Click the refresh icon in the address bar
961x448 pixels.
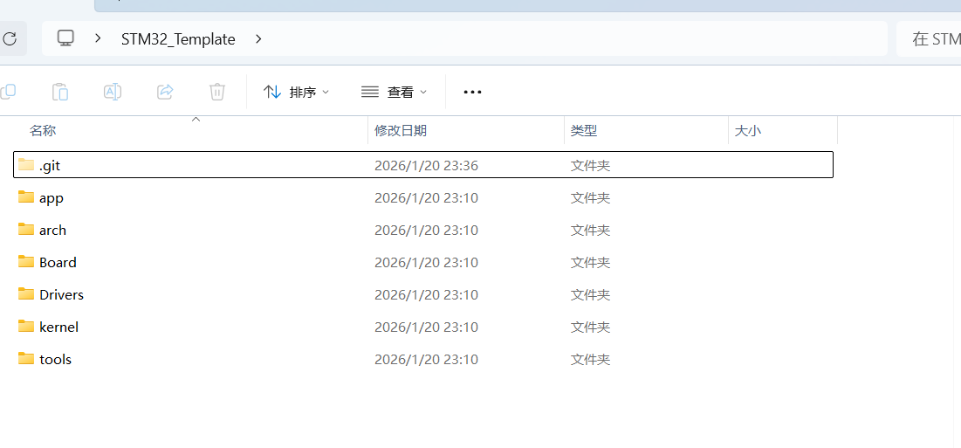click(10, 38)
